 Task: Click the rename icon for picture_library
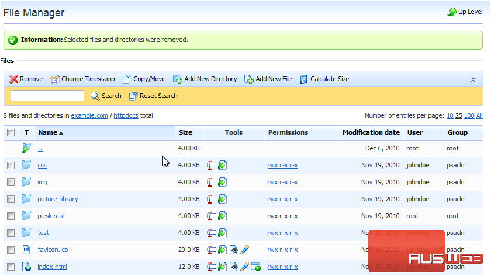(x=212, y=199)
